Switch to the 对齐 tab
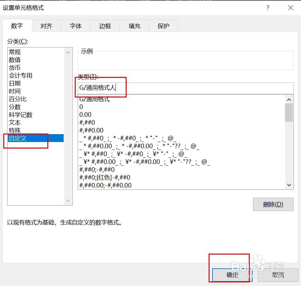The width and height of the screenshot is (301, 286). point(46,26)
